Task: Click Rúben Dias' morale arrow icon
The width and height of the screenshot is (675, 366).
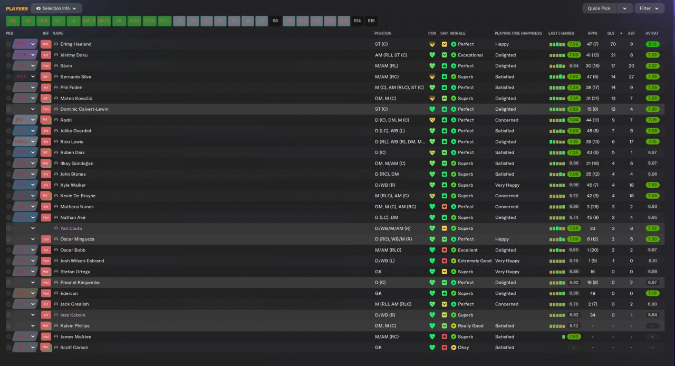Action: pos(454,152)
